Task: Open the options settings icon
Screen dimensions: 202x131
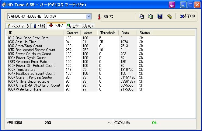Action: tap(169, 16)
